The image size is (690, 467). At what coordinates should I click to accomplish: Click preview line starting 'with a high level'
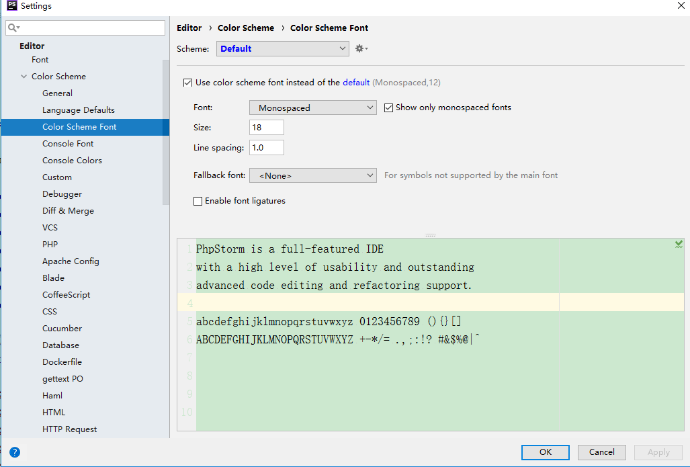coord(335,267)
